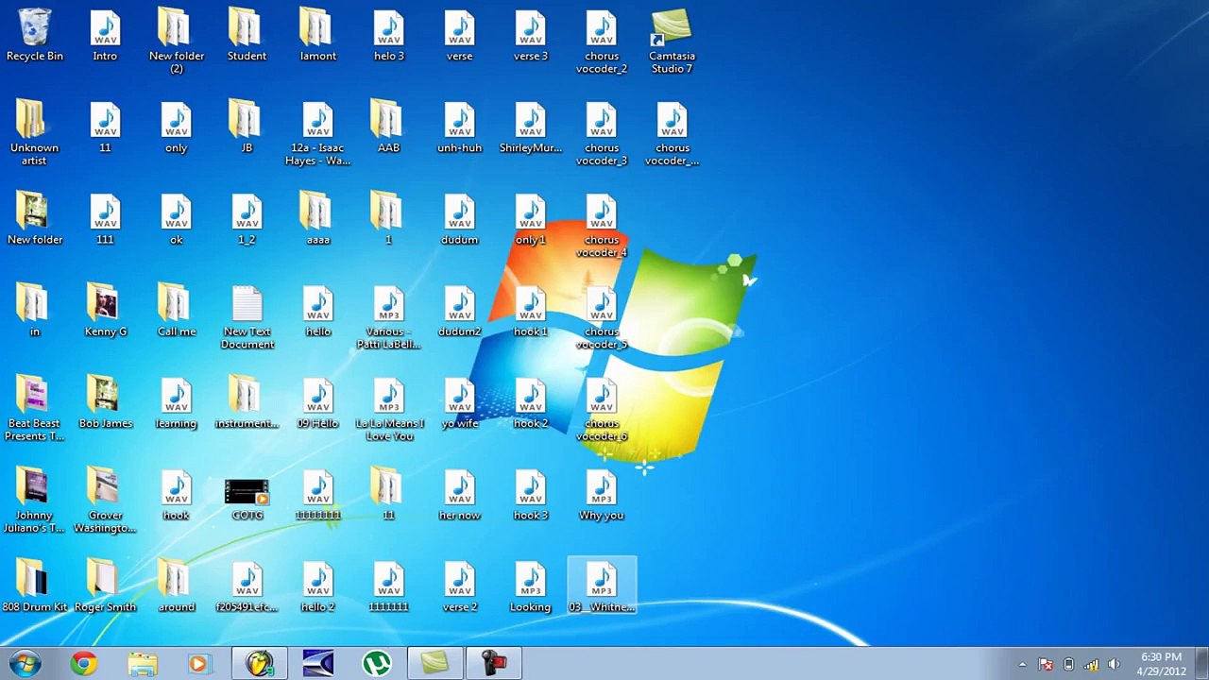Open Windows Explorer from the taskbar

(x=143, y=664)
